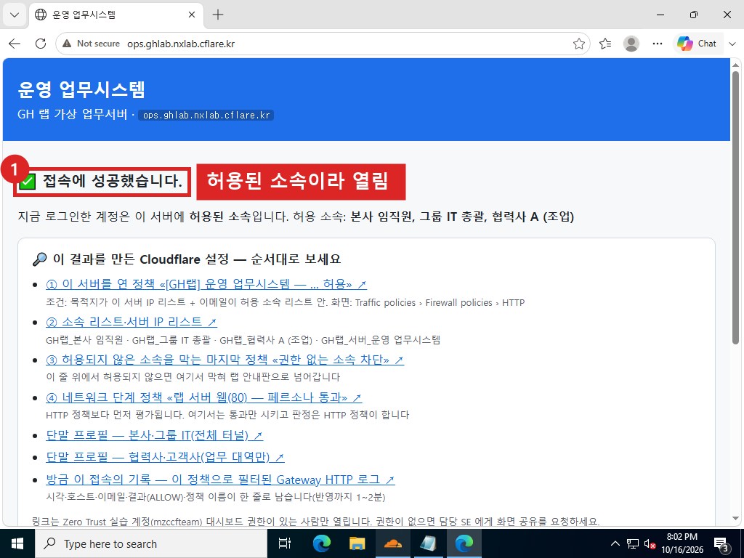The image size is (744, 558).
Task: Open the Cloudflare WARP taskbar app
Action: [392, 543]
